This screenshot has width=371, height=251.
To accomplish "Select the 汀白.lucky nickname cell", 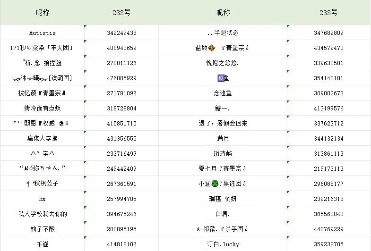I will pos(223,244).
